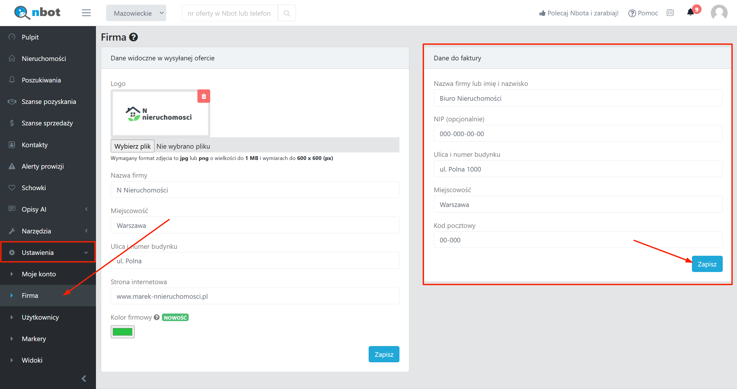
Task: Open the notifications bell
Action: coord(690,12)
